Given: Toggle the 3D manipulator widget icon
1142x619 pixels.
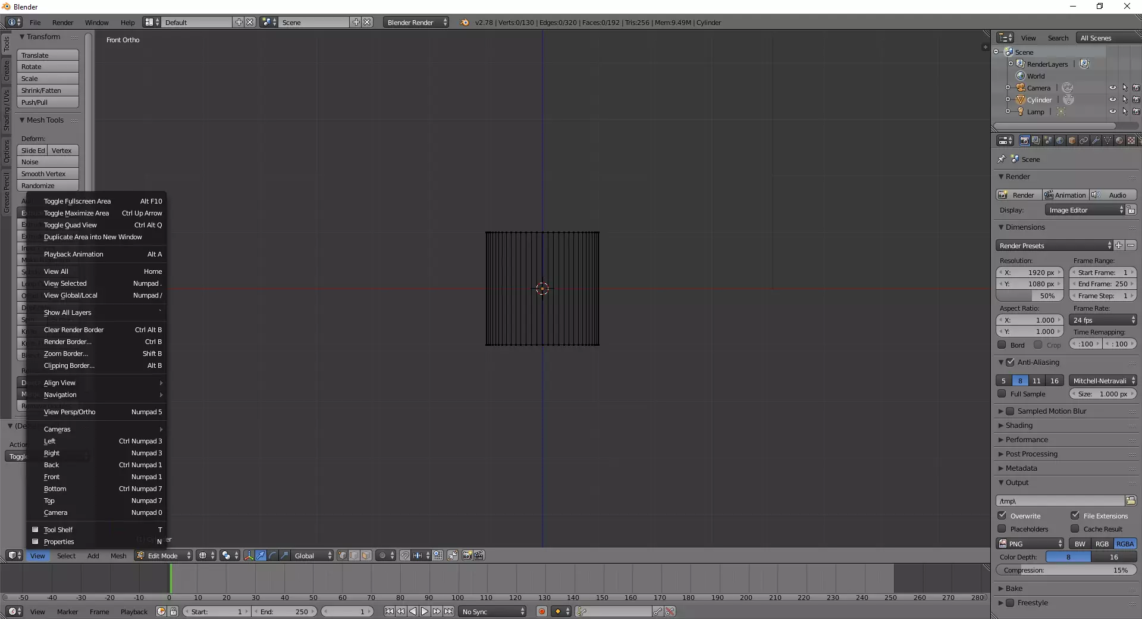Looking at the screenshot, I should click(x=249, y=555).
